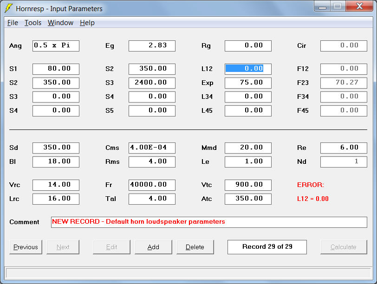Edit the Atc value 350.00
This screenshot has width=377, height=284.
[248, 199]
